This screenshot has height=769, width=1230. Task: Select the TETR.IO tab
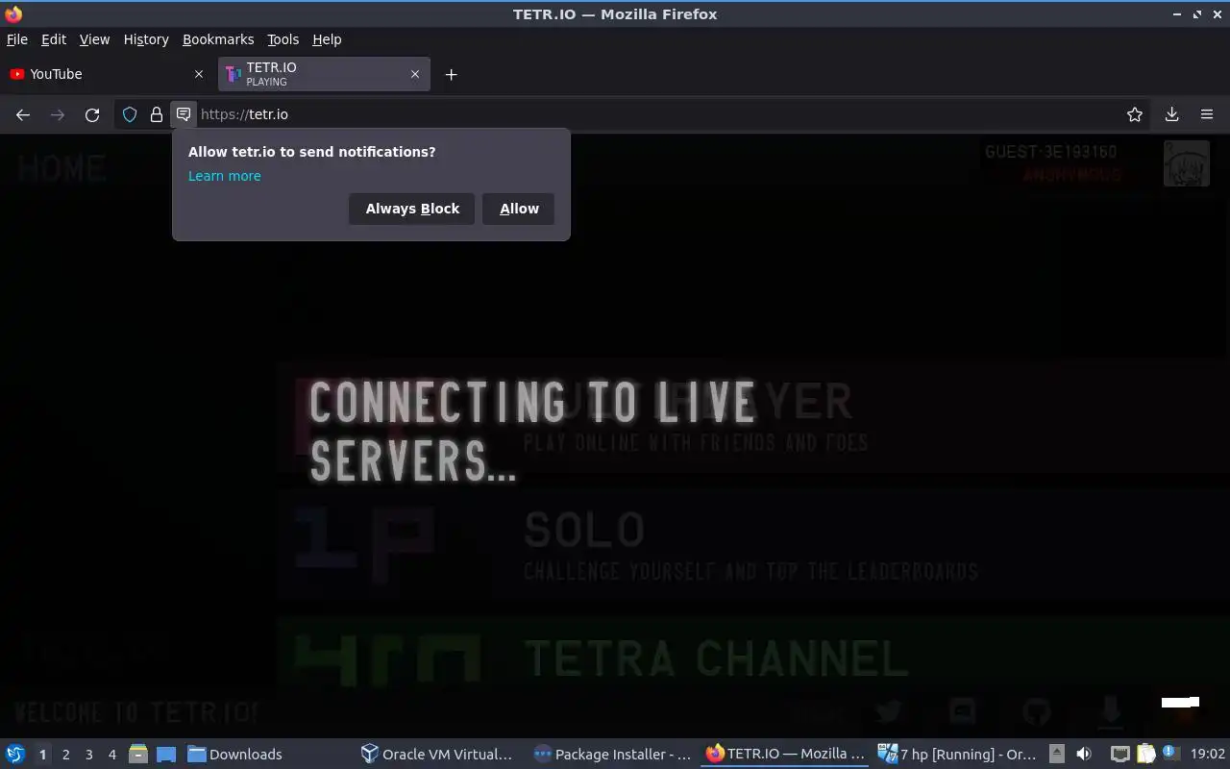[324, 74]
